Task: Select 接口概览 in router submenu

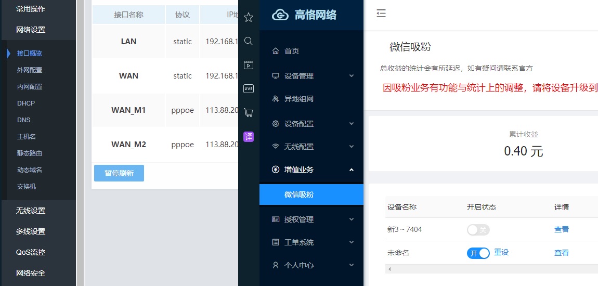Action: (x=29, y=54)
